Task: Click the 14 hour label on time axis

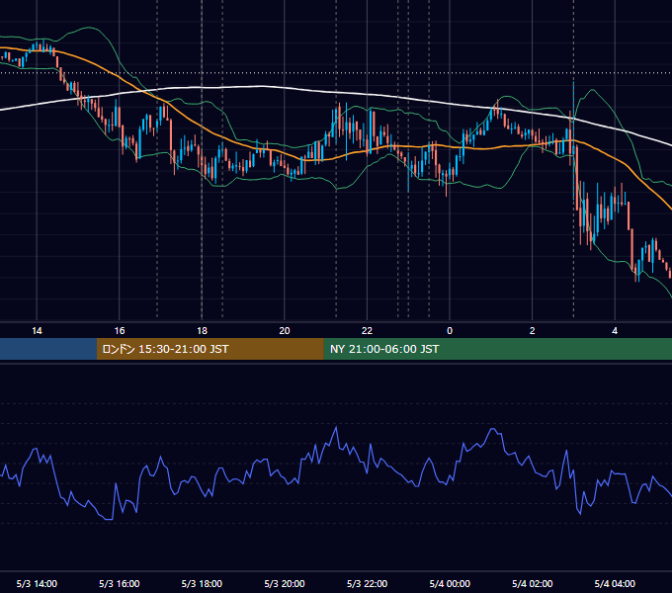Action: [37, 331]
